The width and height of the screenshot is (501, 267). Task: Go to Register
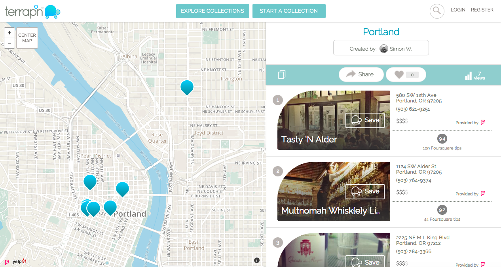(x=482, y=10)
